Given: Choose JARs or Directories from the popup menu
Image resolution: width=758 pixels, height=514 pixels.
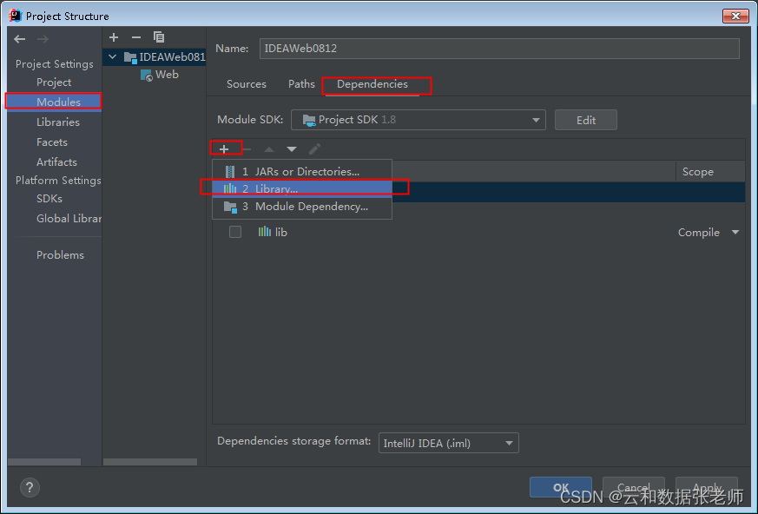Looking at the screenshot, I should coord(302,172).
